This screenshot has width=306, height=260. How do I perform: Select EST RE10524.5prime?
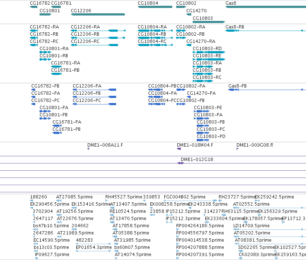pos(111,215)
